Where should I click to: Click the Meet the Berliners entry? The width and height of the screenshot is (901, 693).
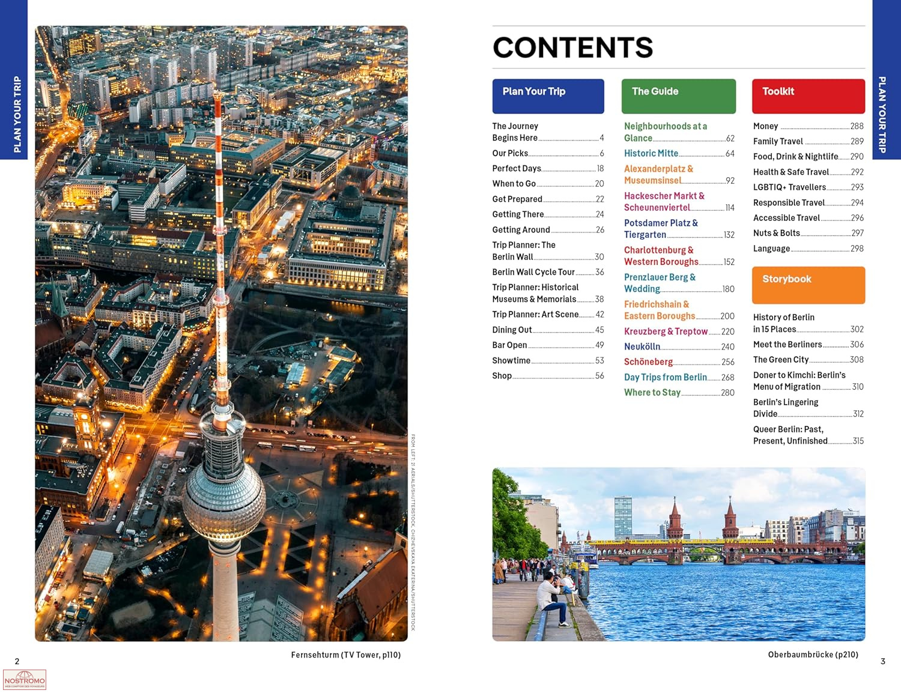tap(787, 345)
